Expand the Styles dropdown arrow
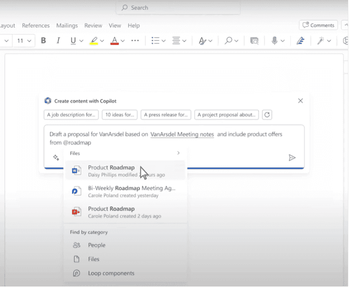This screenshot has width=350, height=288. click(210, 41)
